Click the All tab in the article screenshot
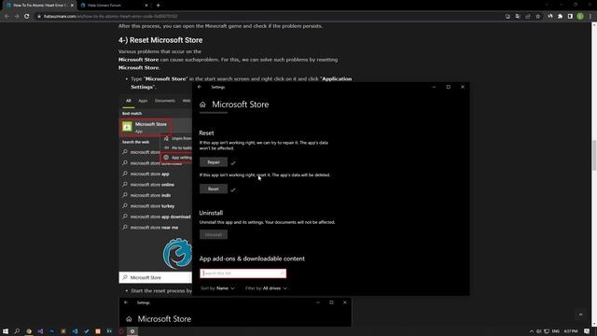The image size is (597, 336). 129,101
